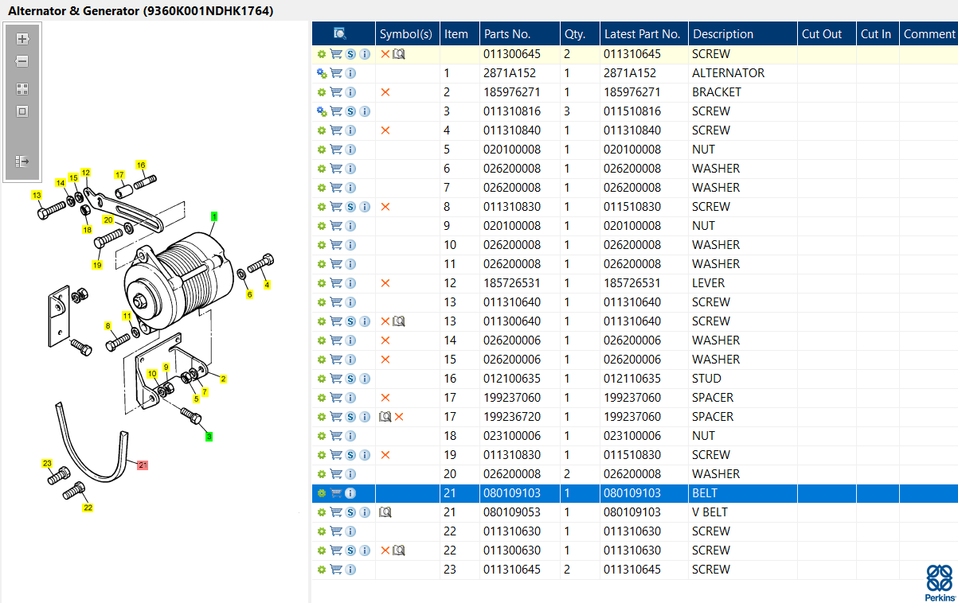Click yellow callout 8 on the diagram
The image size is (958, 603).
pos(108,326)
